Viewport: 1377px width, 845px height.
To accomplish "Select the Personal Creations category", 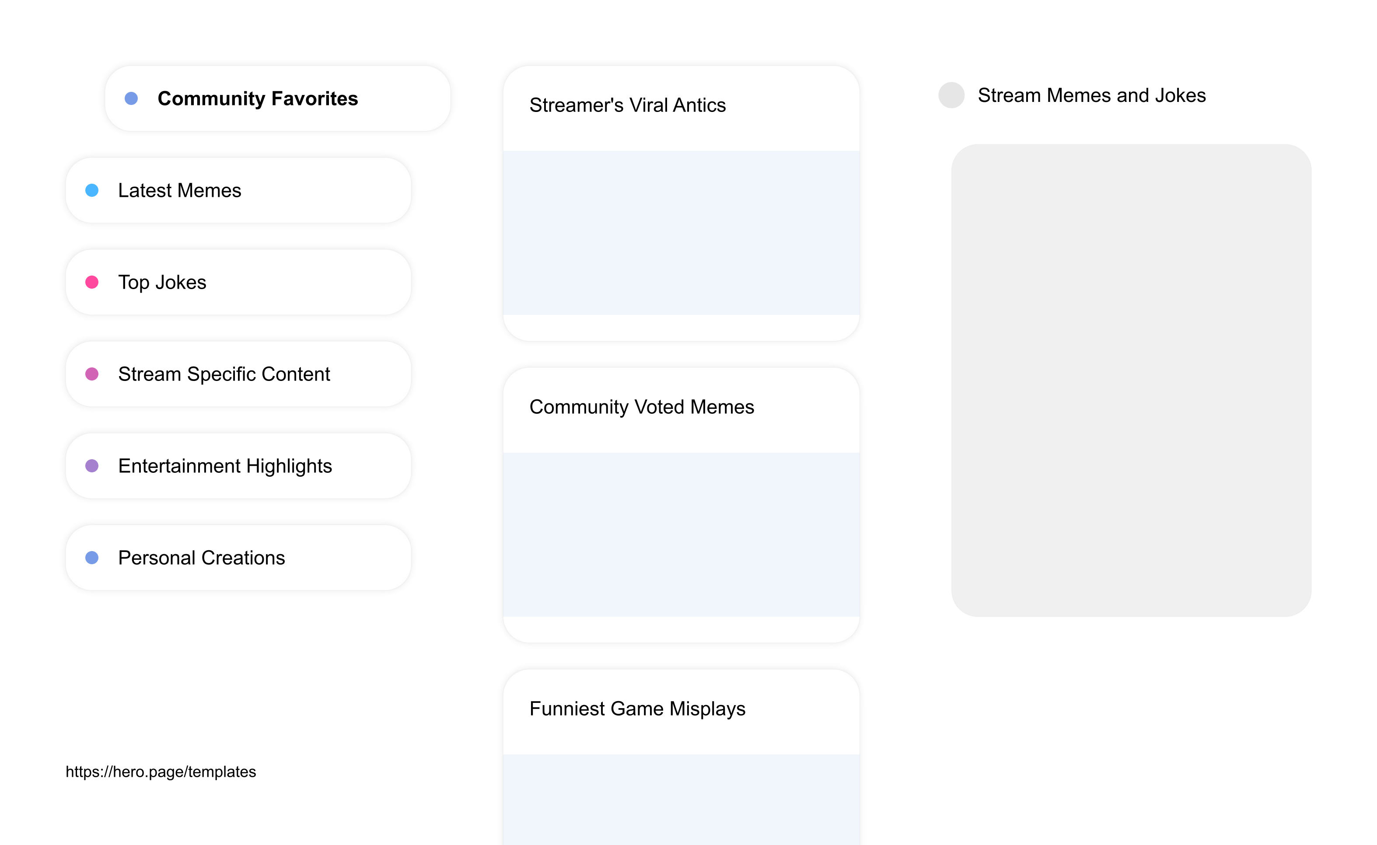I will 239,558.
